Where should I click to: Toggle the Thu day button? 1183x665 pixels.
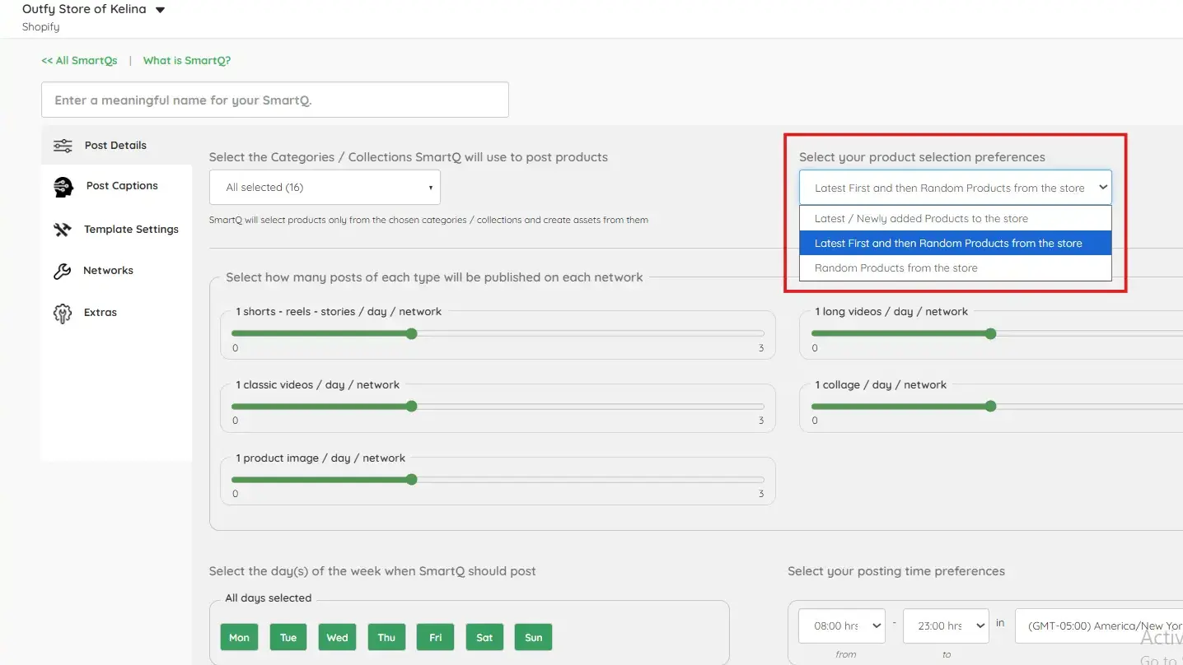coord(386,638)
